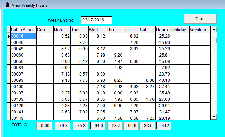Click the Thursday total 63.7 box
Screen dimensions: 225x137
tap(115, 126)
